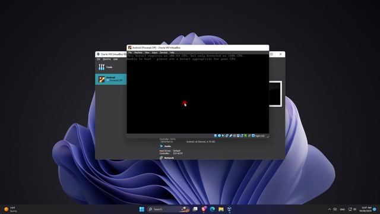The height and width of the screenshot is (214, 380).
Task: Click the Android VM preview thumbnail
Action: [x=275, y=94]
